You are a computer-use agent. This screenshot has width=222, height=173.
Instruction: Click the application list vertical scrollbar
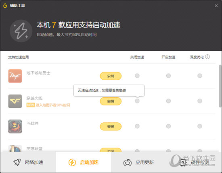220,86
